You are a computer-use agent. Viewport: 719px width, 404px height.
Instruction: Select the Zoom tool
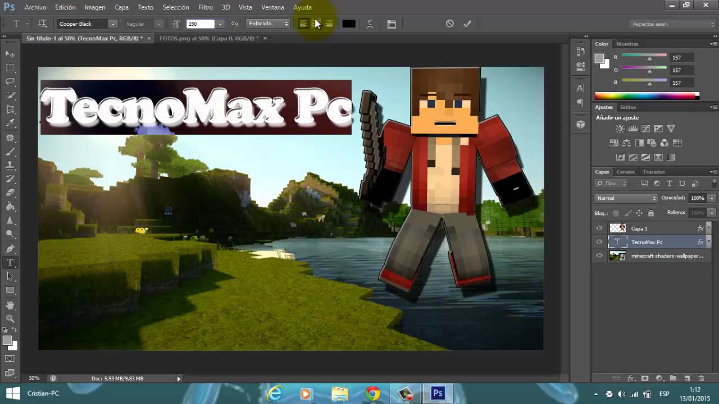click(x=10, y=319)
